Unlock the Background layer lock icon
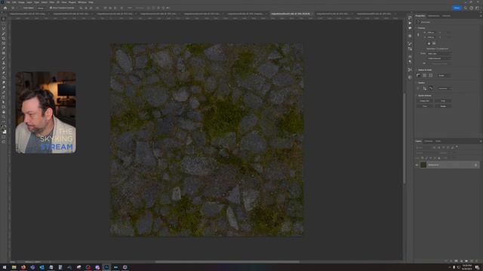The image size is (483, 271). pyautogui.click(x=475, y=165)
